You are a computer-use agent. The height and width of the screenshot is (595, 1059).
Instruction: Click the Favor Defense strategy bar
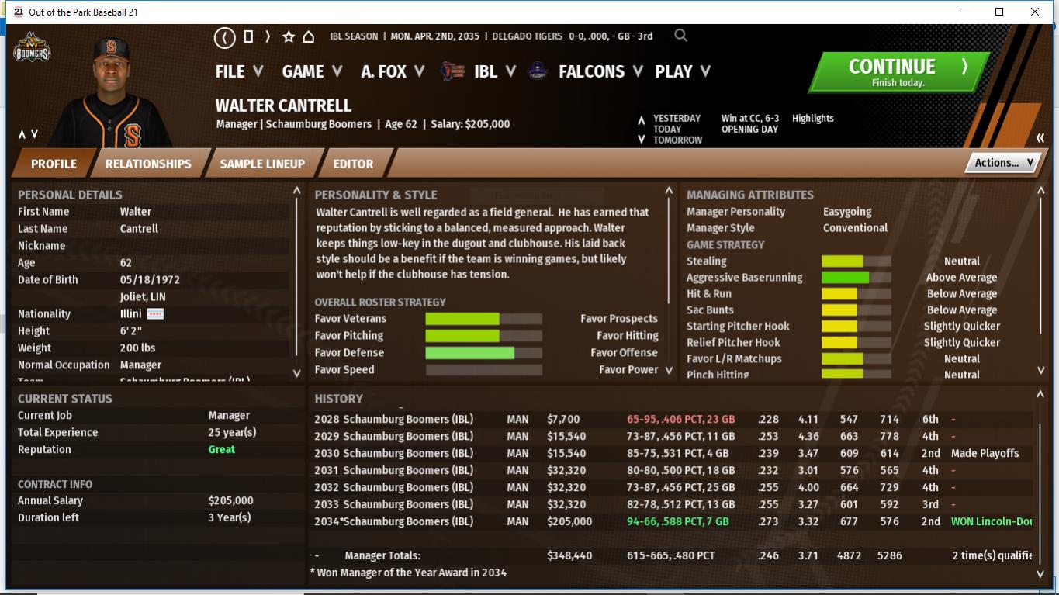tap(483, 353)
